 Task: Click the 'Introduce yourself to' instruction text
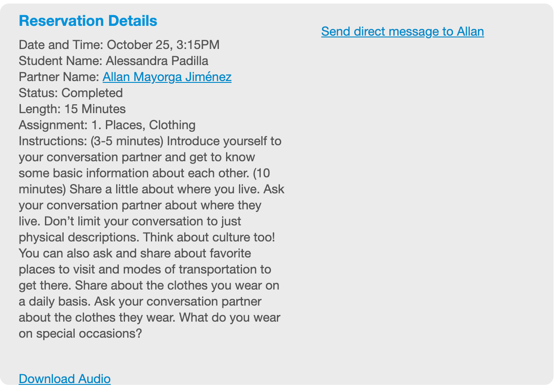click(224, 141)
